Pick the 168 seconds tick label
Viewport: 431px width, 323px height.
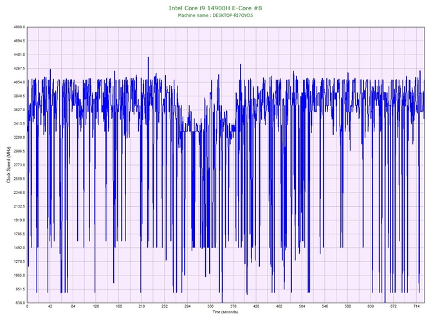point(119,306)
